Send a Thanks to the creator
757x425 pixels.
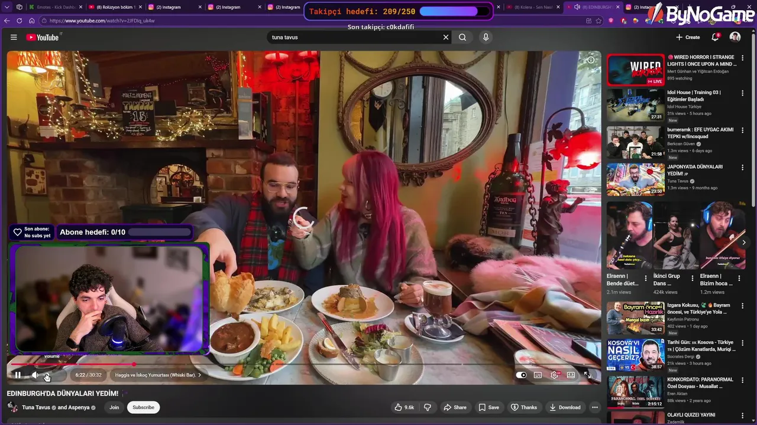pyautogui.click(x=524, y=407)
